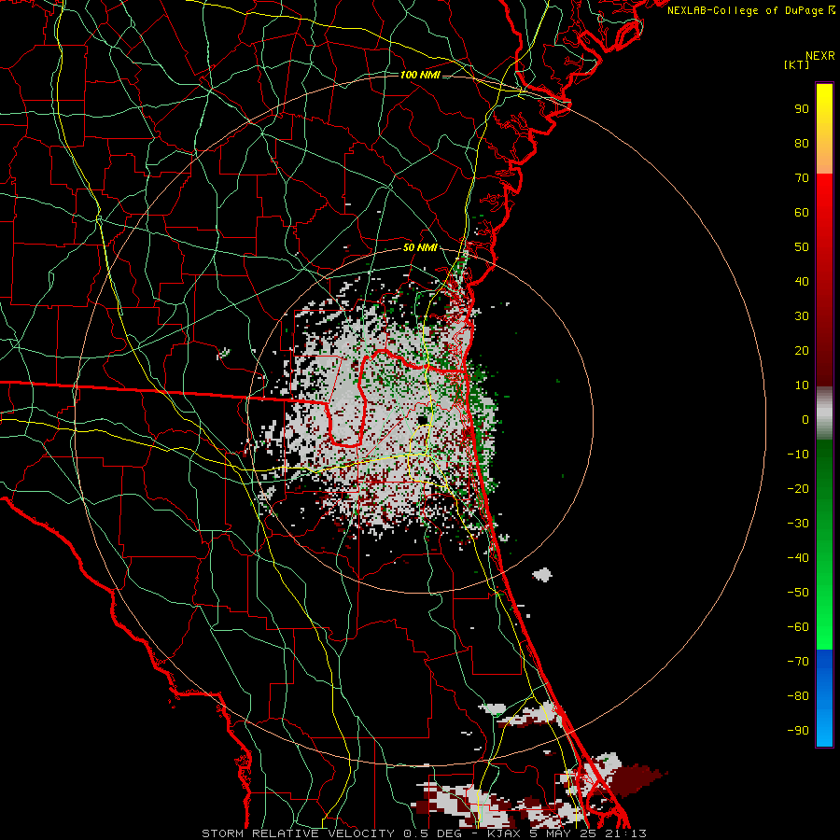Click the -70 scale value
840x840 pixels.
coord(798,662)
